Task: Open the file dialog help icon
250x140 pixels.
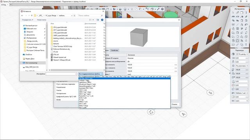Action: tap(102, 20)
